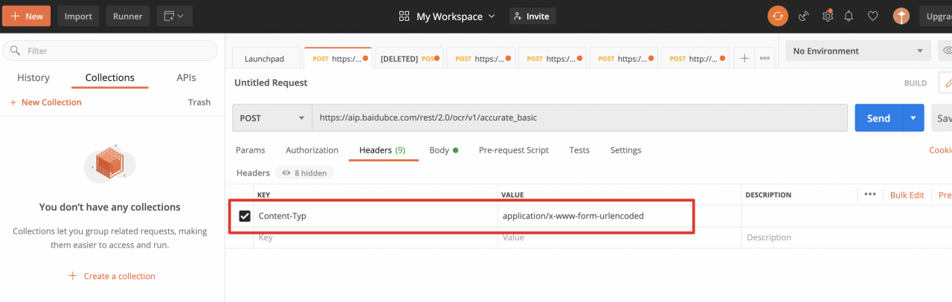The image size is (952, 302).
Task: Select the Headers (9) tab
Action: coord(382,150)
